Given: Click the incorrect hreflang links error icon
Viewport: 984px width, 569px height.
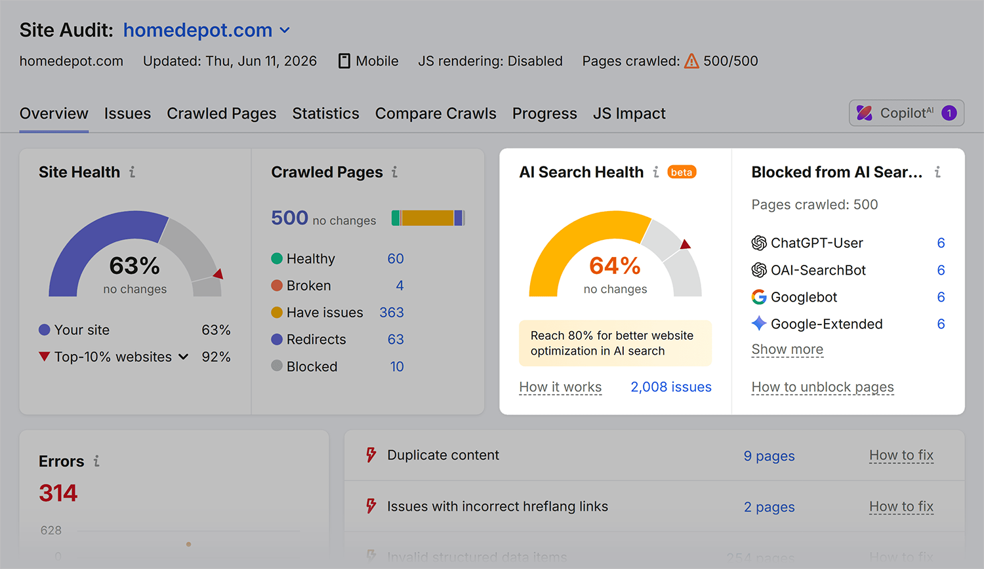Looking at the screenshot, I should click(371, 506).
